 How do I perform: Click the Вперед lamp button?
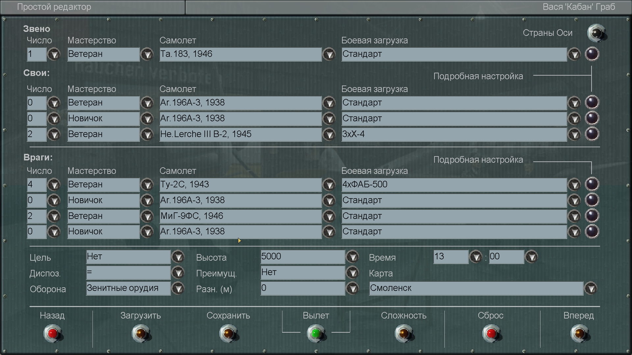tap(579, 333)
